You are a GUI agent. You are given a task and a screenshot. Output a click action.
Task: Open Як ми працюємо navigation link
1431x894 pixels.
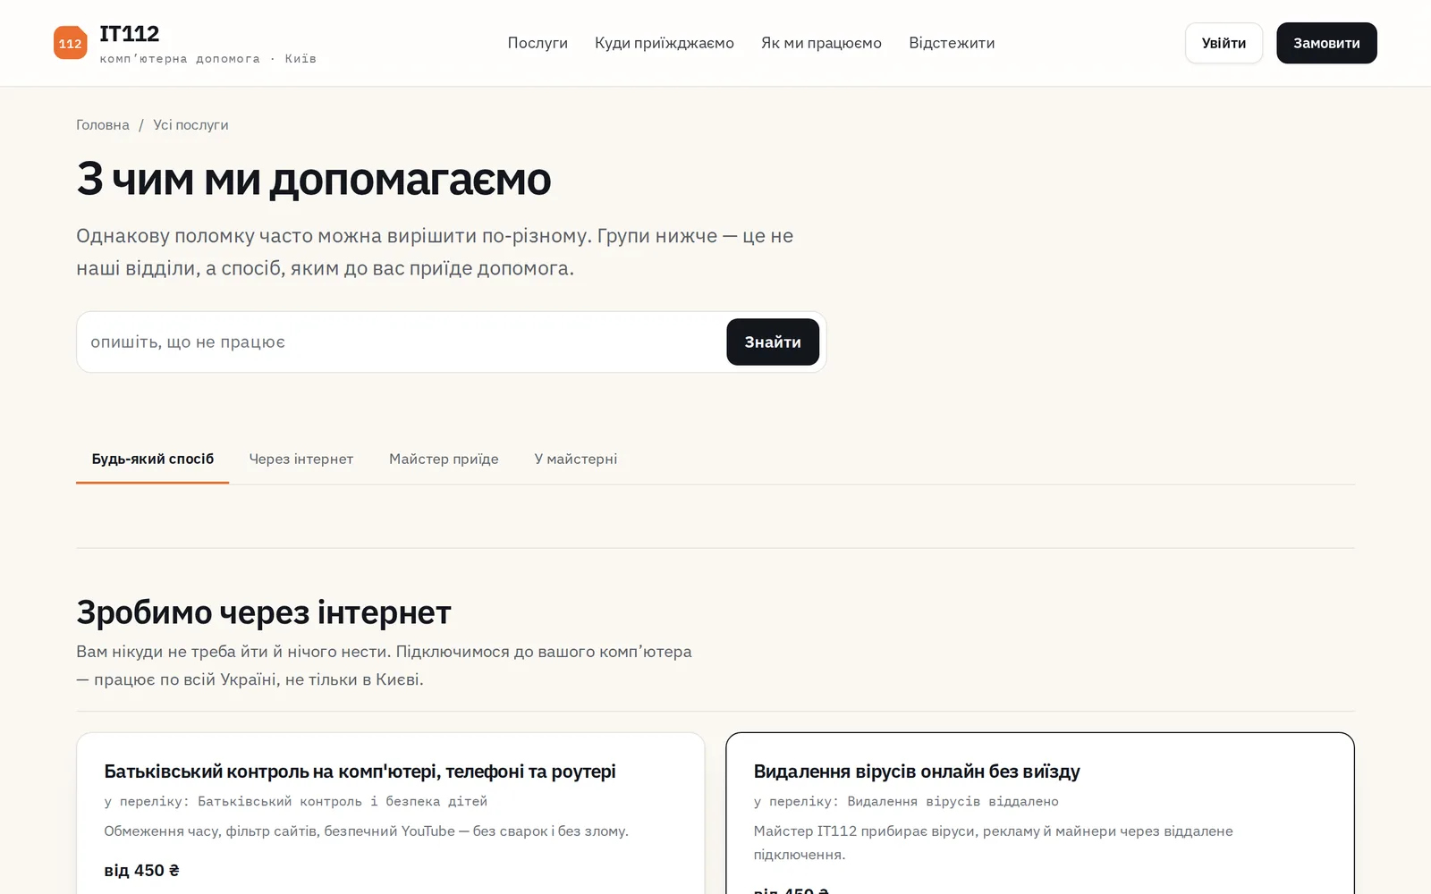(821, 43)
